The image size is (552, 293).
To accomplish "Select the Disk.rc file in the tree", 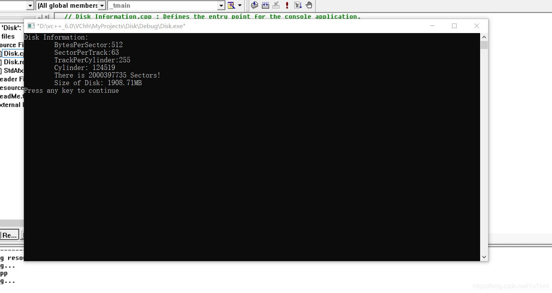I will click(14, 62).
